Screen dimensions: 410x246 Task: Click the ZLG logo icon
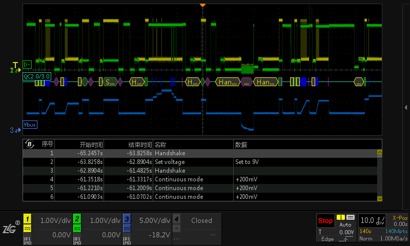coord(11,228)
